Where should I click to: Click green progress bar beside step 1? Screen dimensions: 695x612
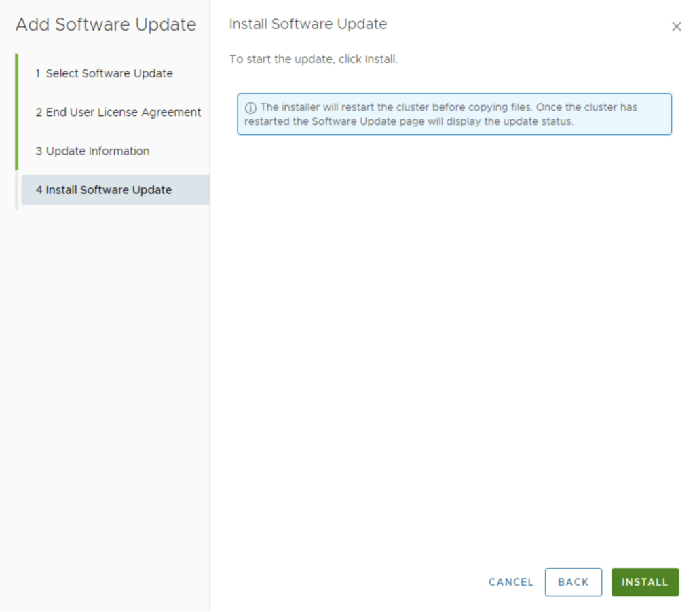17,73
